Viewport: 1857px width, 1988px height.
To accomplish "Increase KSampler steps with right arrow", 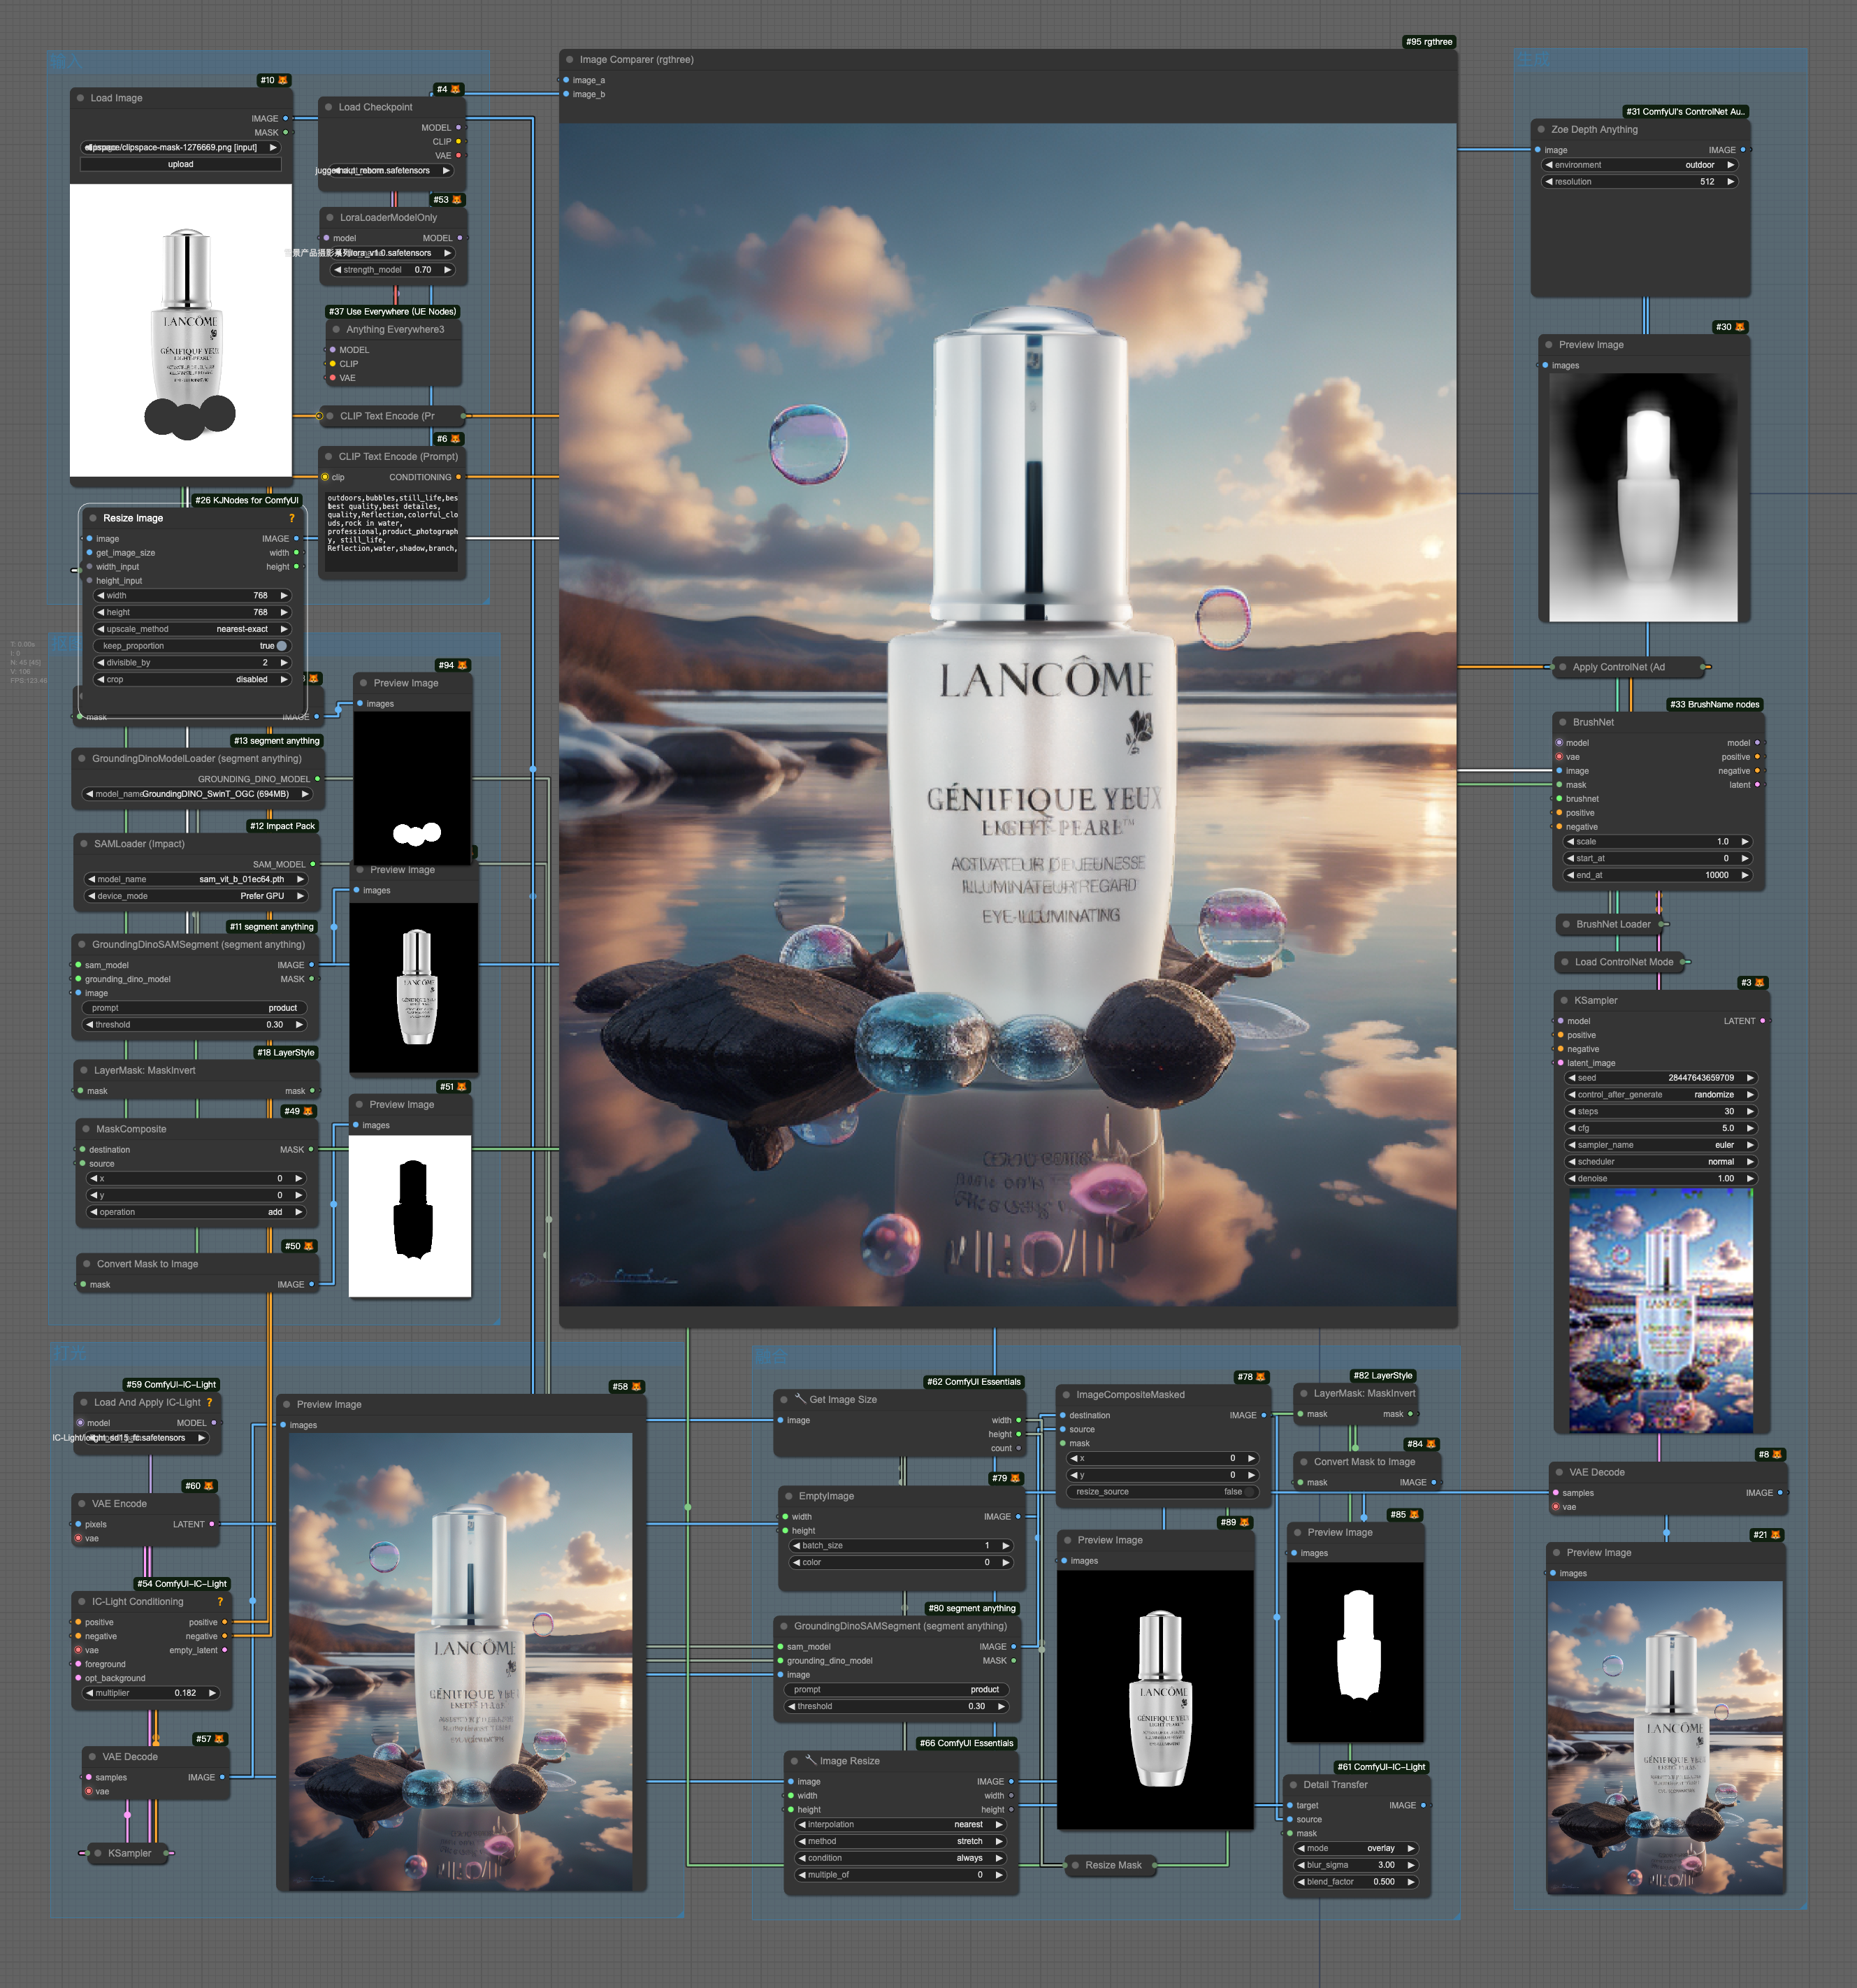I will (x=1751, y=1112).
